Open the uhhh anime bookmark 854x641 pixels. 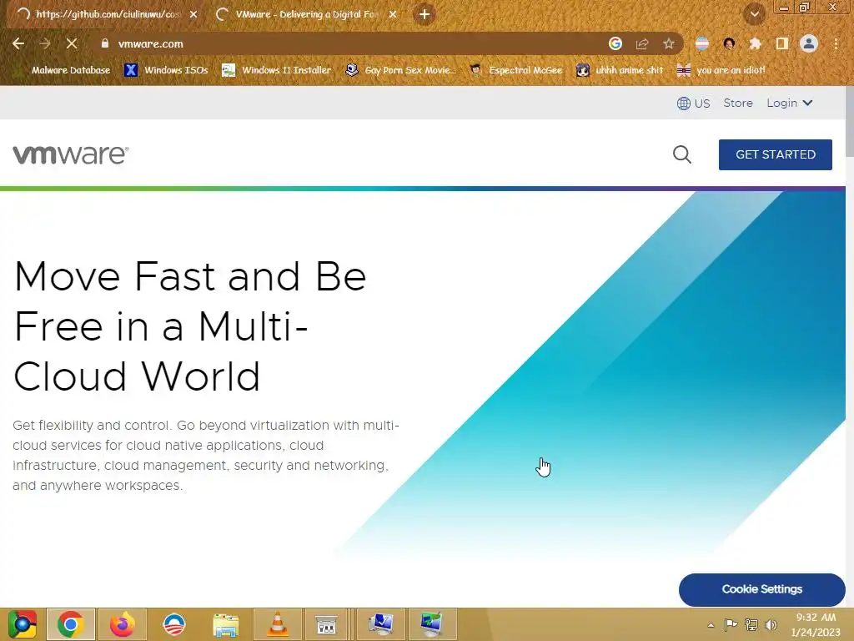[x=620, y=70]
